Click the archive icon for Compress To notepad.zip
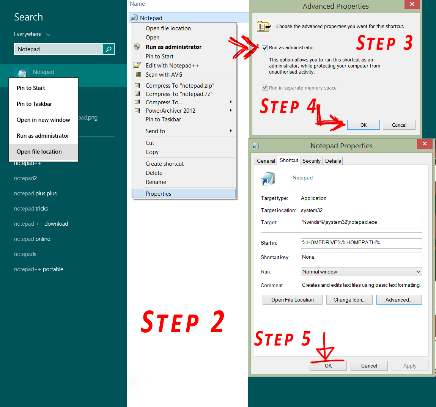This screenshot has height=407, width=436. [x=137, y=85]
